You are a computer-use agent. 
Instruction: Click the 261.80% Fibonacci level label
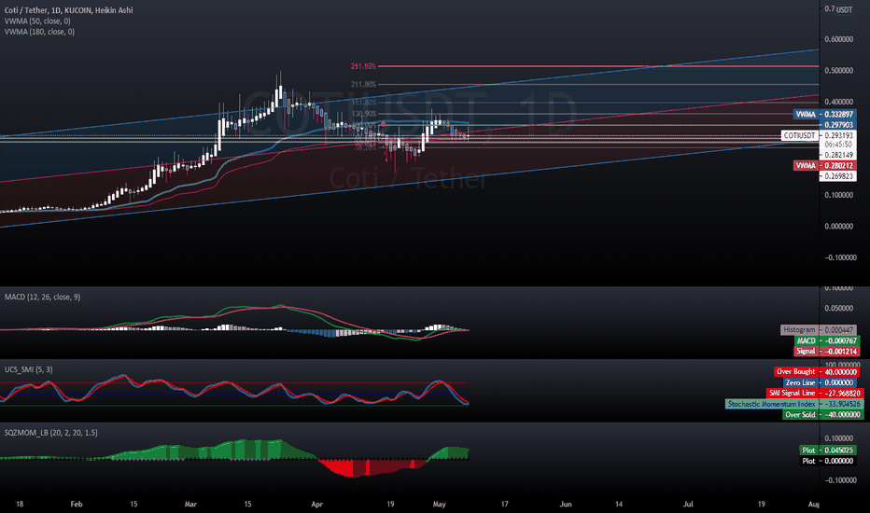(363, 66)
